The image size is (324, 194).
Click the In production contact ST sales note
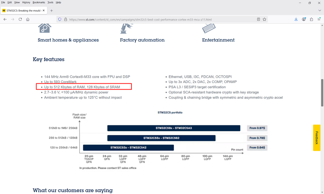click(x=108, y=168)
